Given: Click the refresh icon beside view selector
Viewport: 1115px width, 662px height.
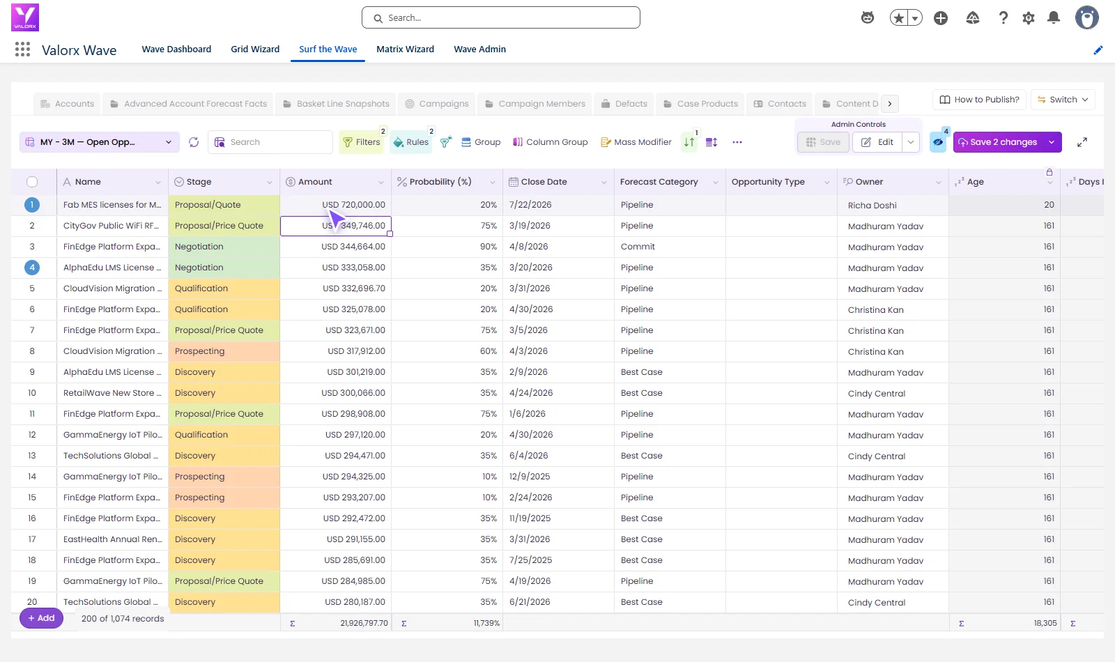Looking at the screenshot, I should pyautogui.click(x=194, y=142).
